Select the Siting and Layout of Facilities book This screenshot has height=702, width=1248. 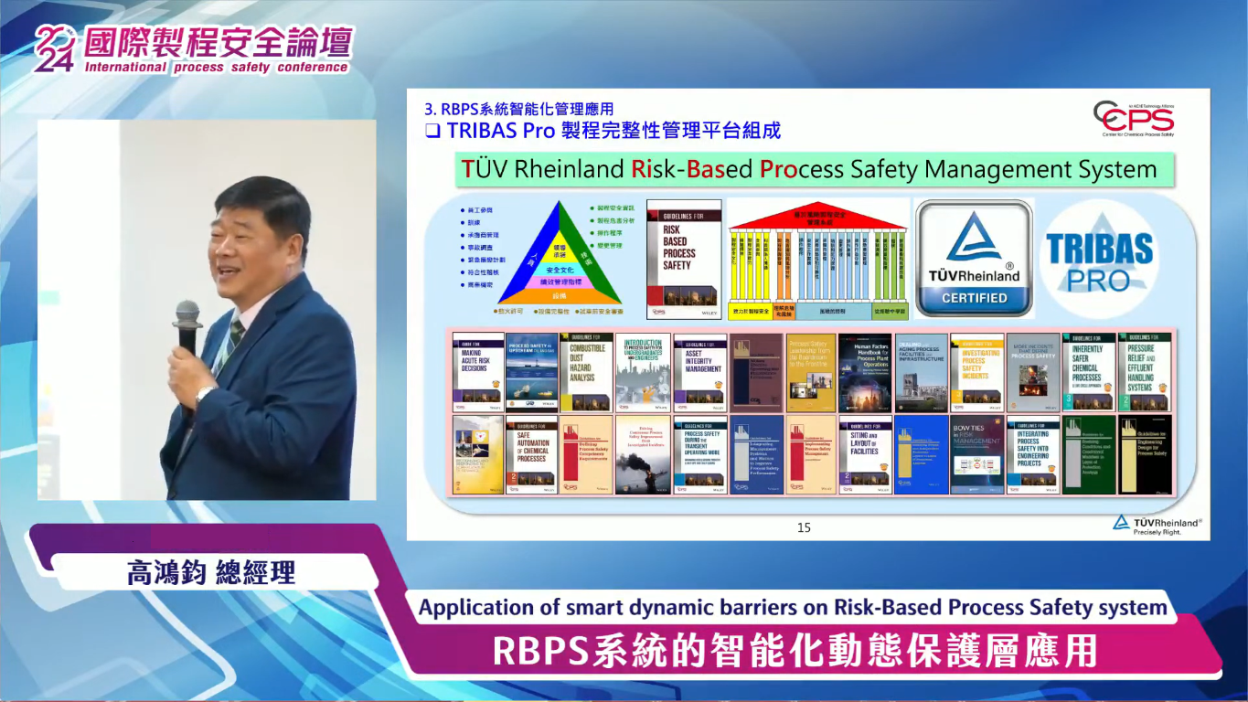click(865, 455)
